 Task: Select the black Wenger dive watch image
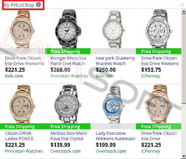[68, 29]
